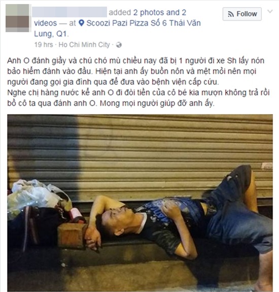The image size is (279, 292).
Task: Click the '19 hrs' timestamp
Action: tap(44, 45)
